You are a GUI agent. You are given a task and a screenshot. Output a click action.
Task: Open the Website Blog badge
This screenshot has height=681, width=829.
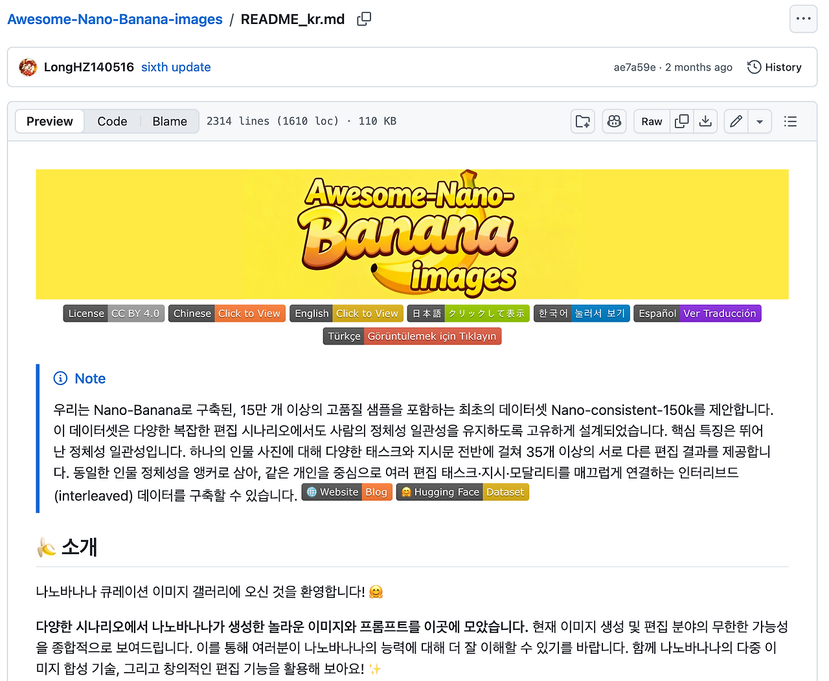tap(347, 492)
